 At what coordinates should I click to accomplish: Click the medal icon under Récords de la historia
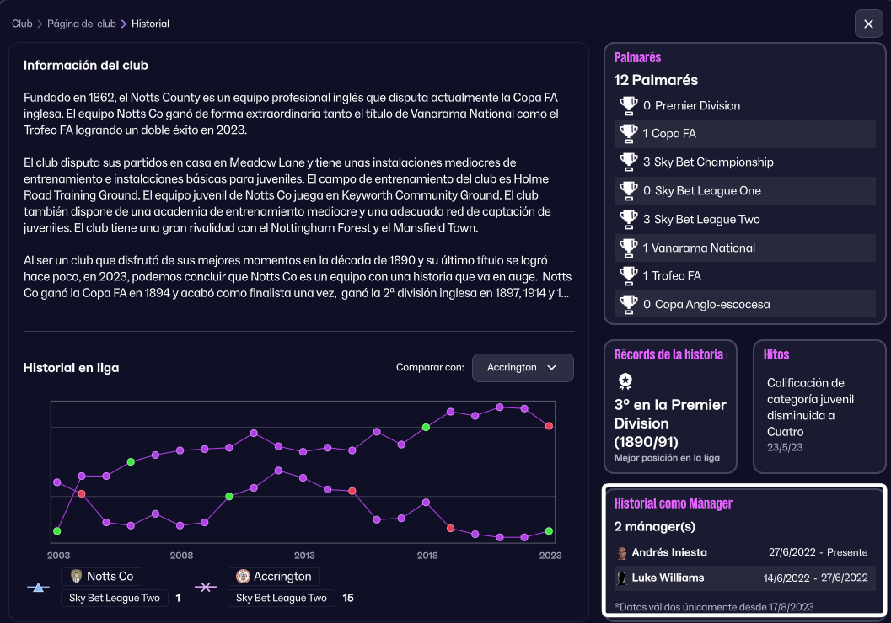tap(625, 381)
